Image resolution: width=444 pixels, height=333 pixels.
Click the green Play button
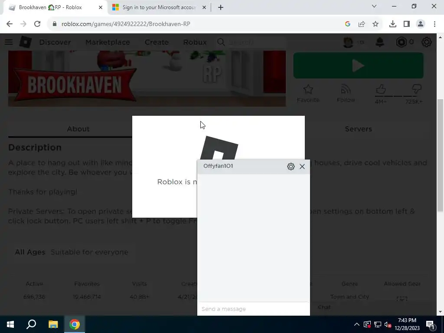tap(359, 66)
